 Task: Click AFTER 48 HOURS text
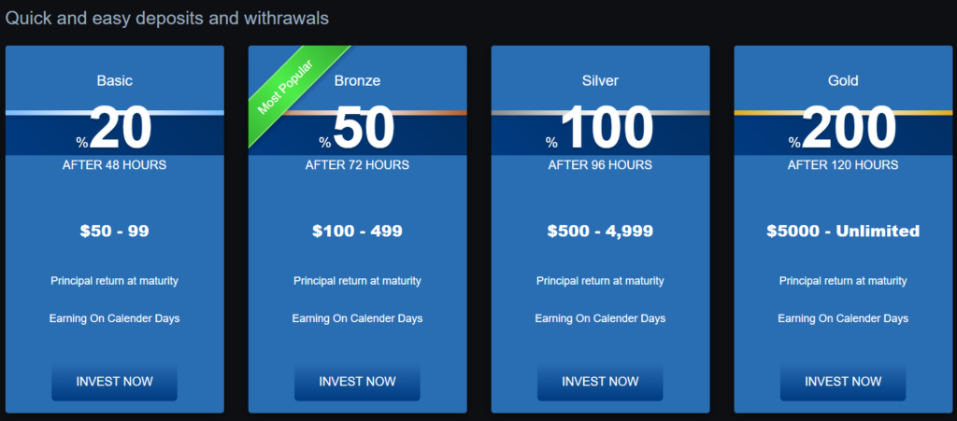coord(114,165)
